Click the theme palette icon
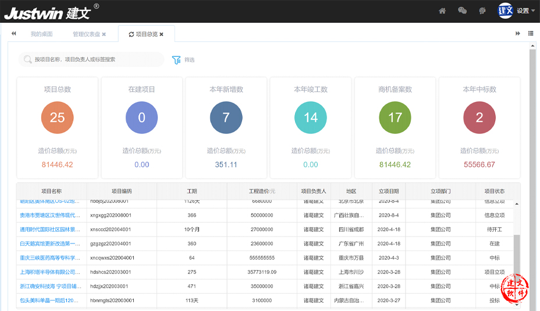The width and height of the screenshot is (540, 311). point(482,10)
